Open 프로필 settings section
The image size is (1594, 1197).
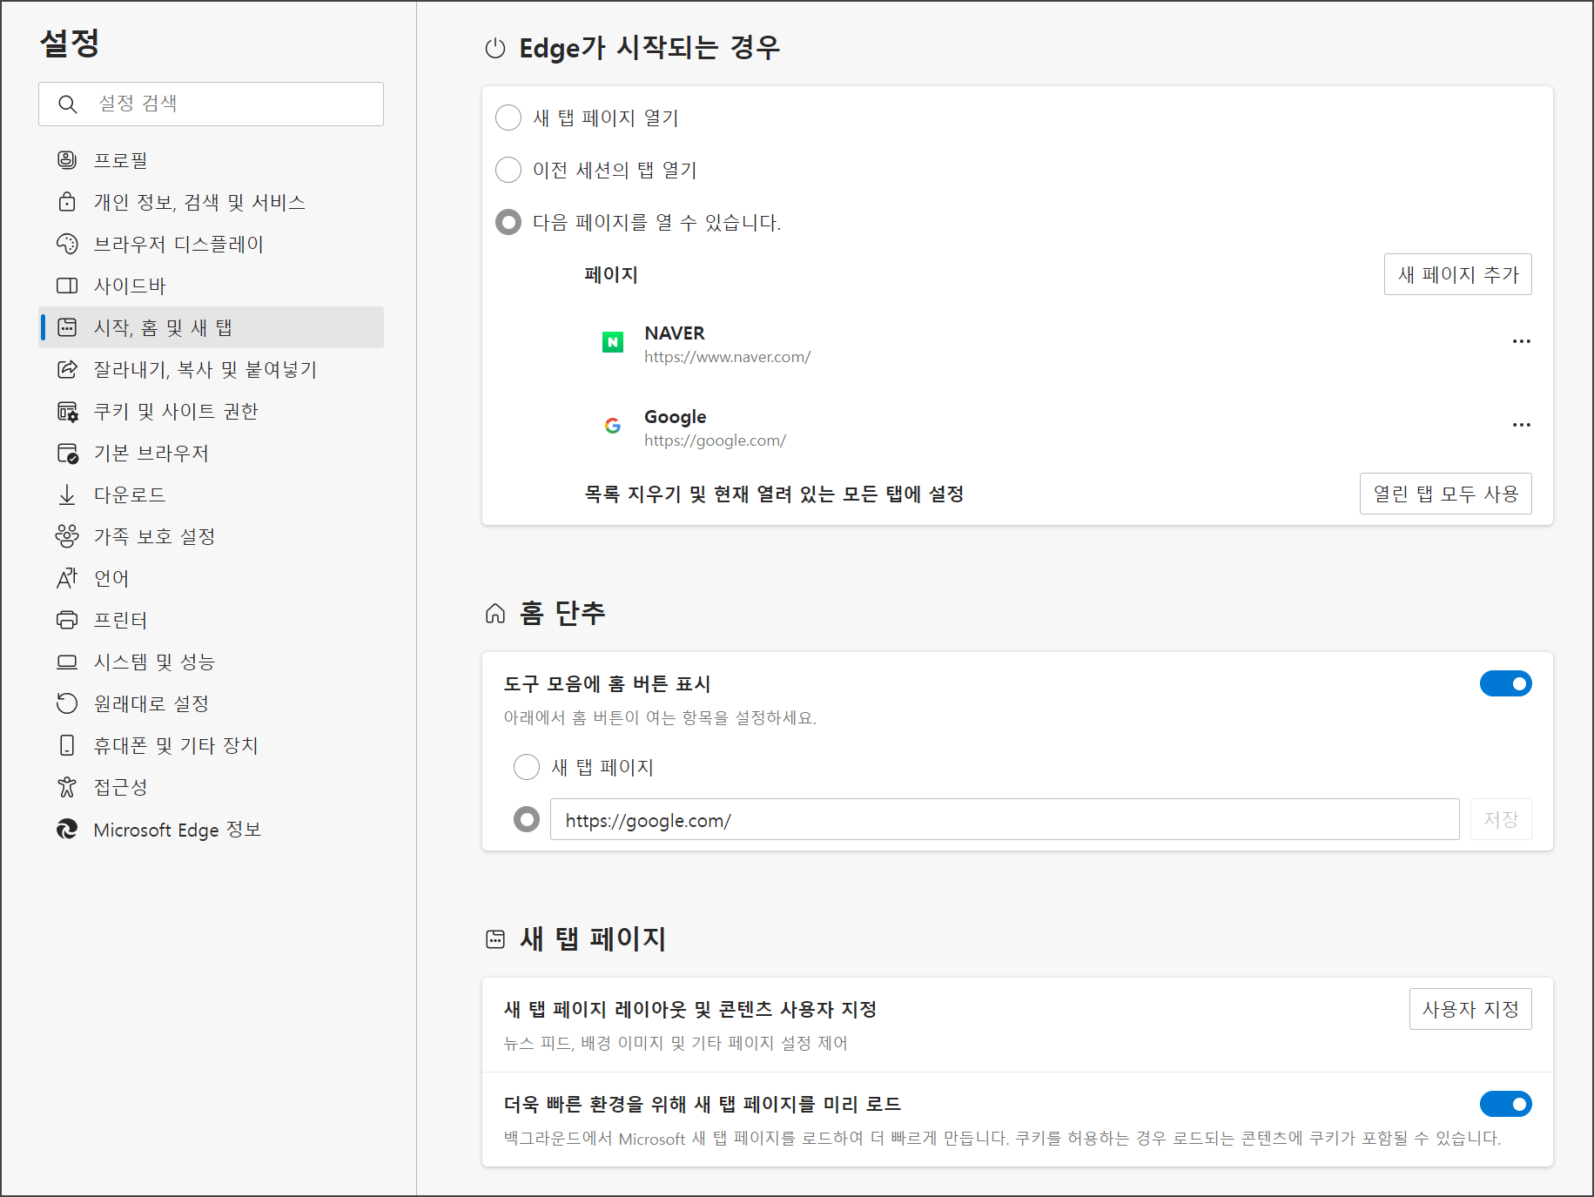click(x=211, y=160)
